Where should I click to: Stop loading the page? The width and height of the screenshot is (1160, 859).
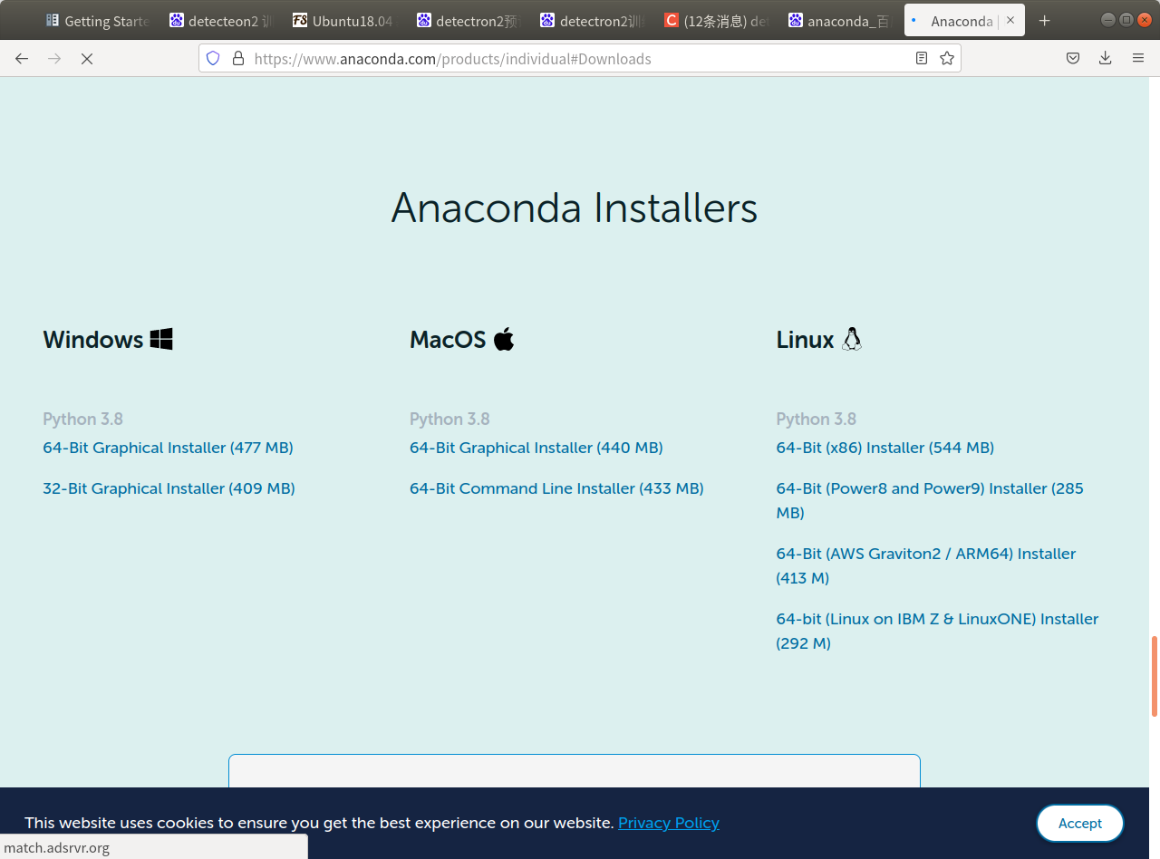point(87,58)
